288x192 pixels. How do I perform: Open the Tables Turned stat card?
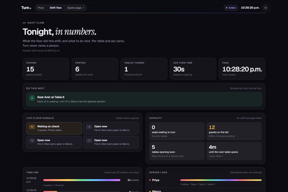(144, 69)
